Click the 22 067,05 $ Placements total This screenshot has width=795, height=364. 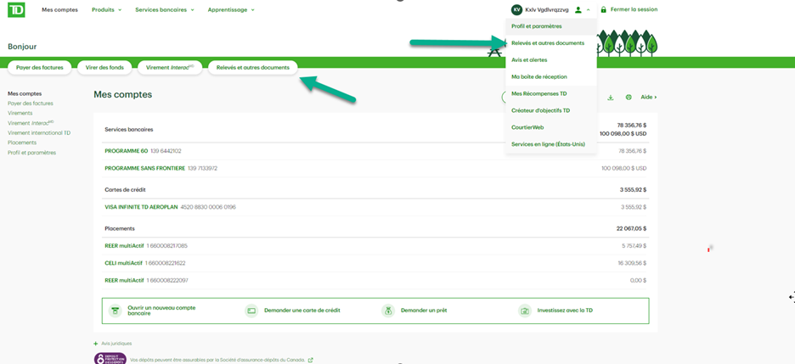631,229
